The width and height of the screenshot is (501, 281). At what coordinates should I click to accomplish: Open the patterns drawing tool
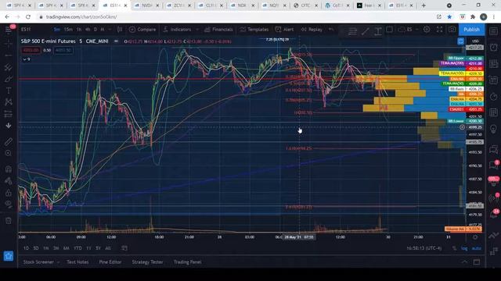[9, 102]
